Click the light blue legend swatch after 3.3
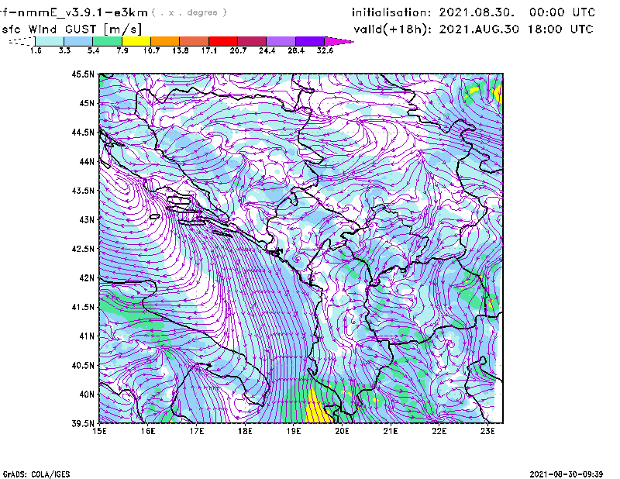Screen dimensions: 620x479 pos(78,41)
